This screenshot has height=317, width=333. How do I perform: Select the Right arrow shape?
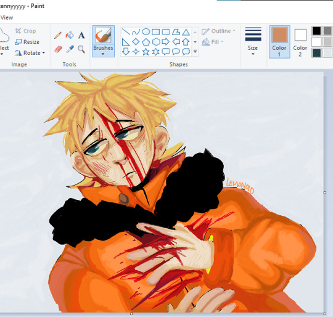(166, 42)
